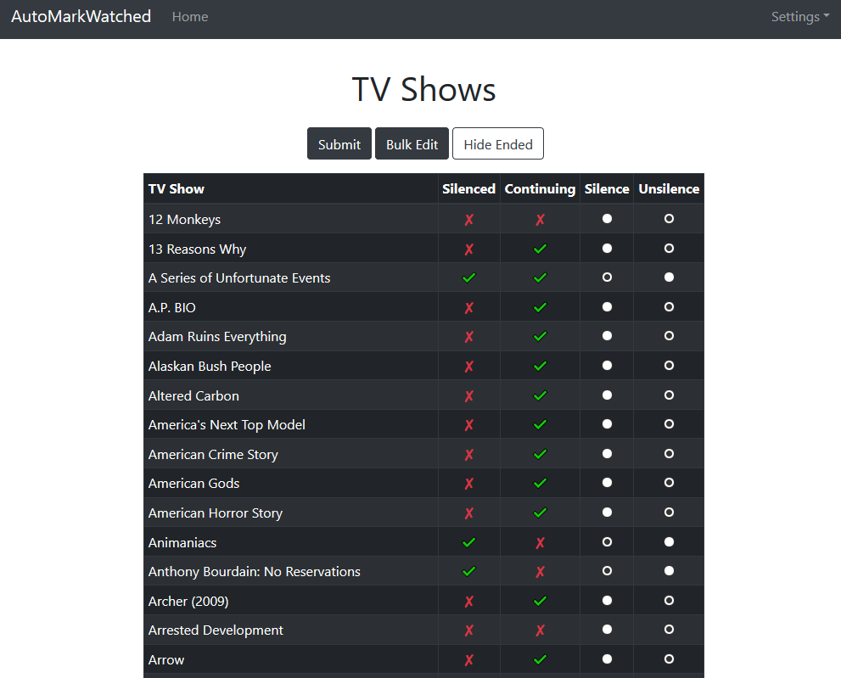Viewport: 841px width, 678px height.
Task: Click the red X Continuing icon for Animaniacs
Action: coord(540,543)
